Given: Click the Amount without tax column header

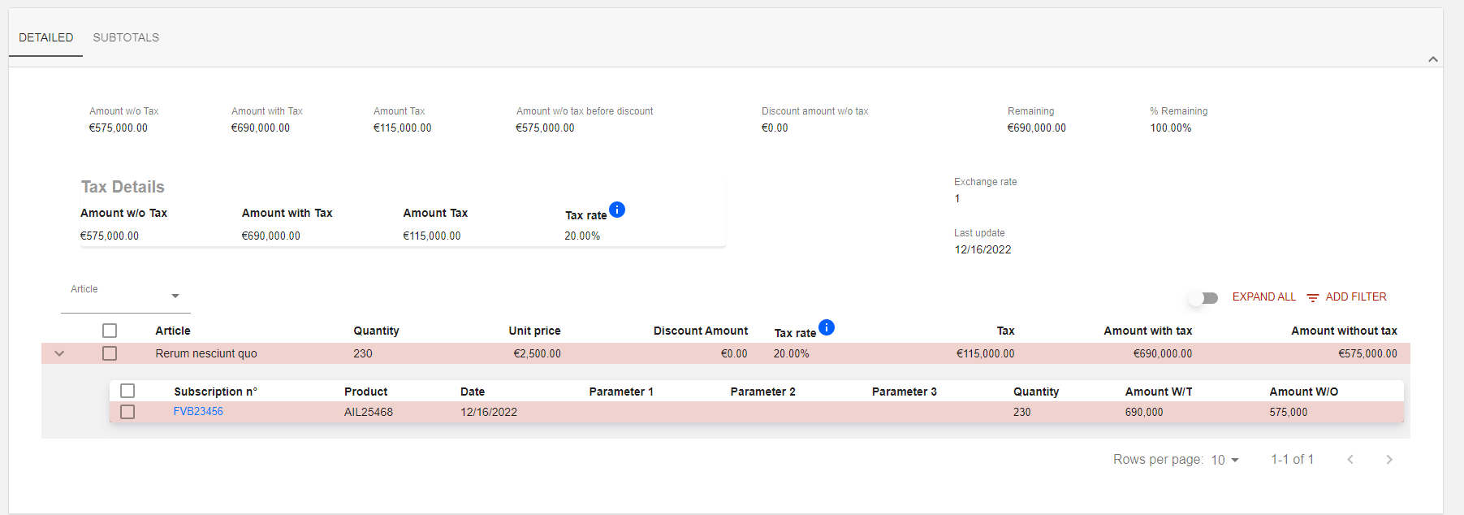Looking at the screenshot, I should 1344,331.
